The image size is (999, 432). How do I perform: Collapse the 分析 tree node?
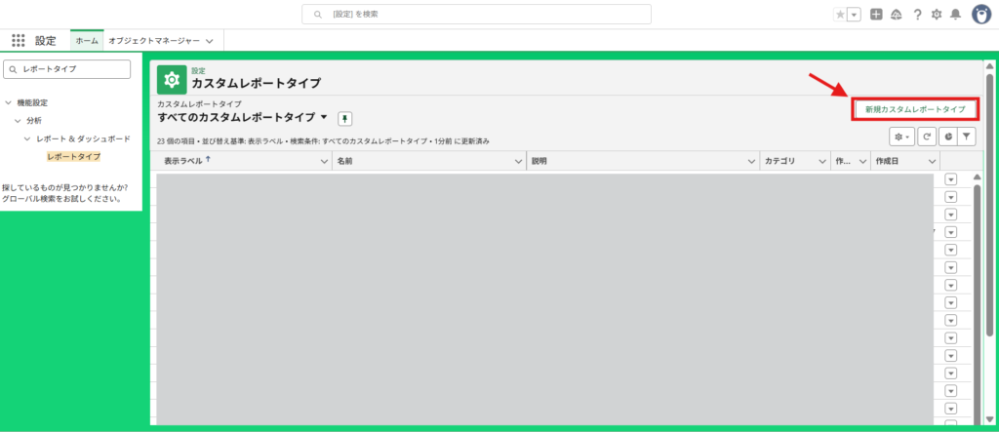pyautogui.click(x=18, y=120)
